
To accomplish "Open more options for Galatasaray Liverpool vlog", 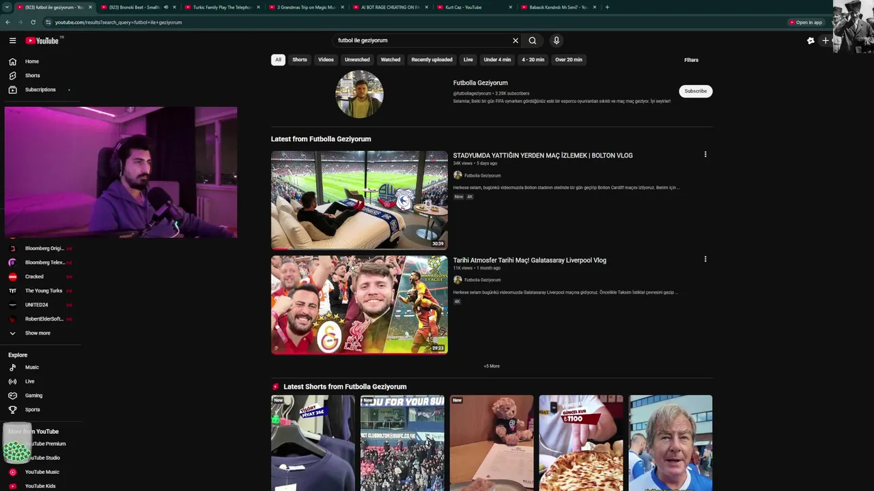I will (x=705, y=259).
